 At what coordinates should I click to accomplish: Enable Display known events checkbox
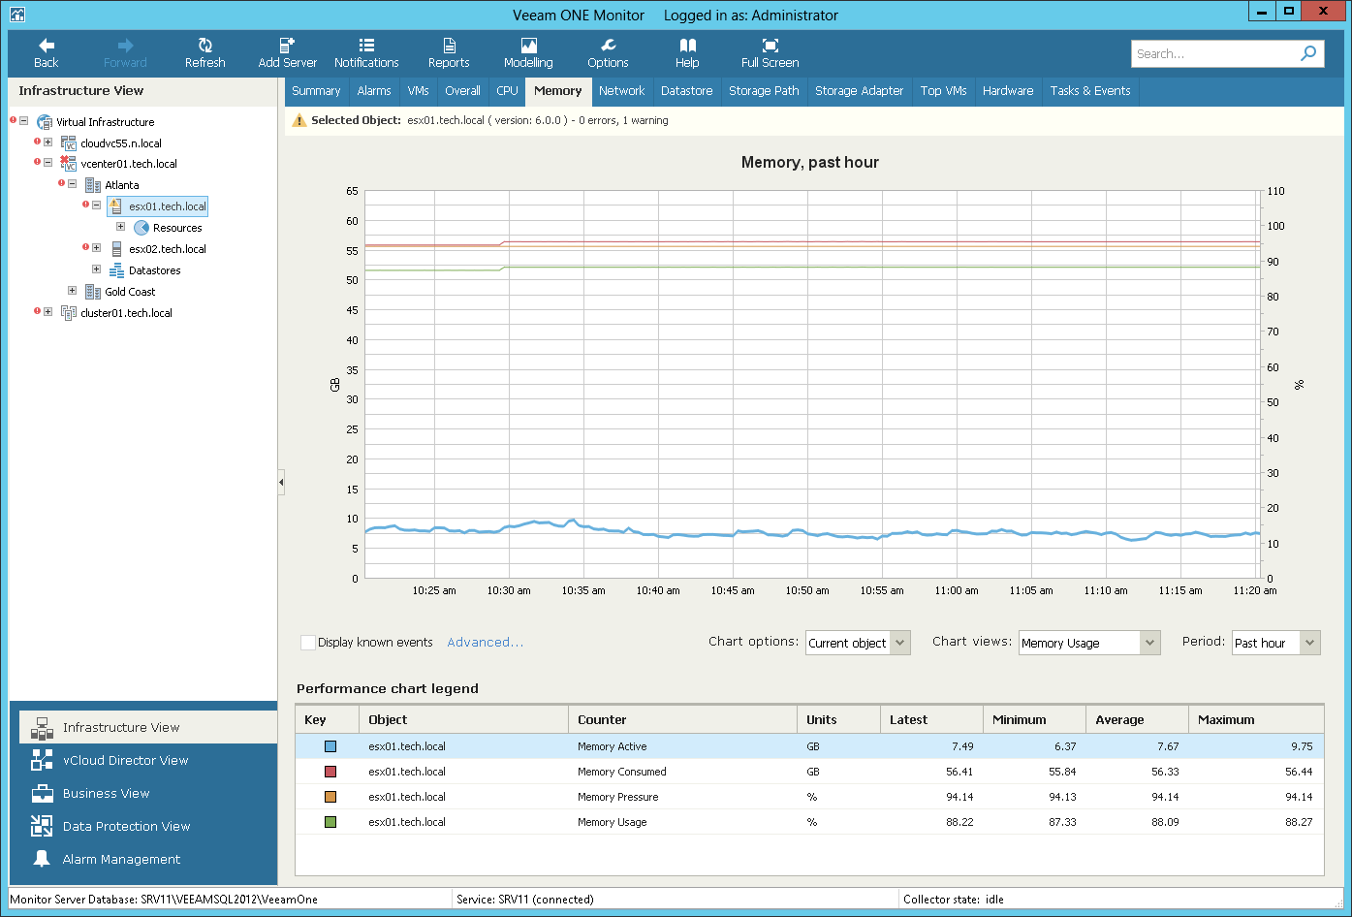pos(308,643)
